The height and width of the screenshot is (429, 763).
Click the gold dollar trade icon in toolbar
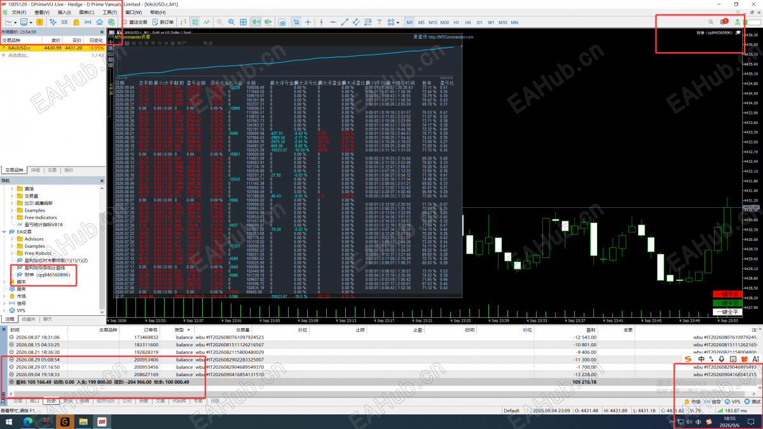pos(39,22)
